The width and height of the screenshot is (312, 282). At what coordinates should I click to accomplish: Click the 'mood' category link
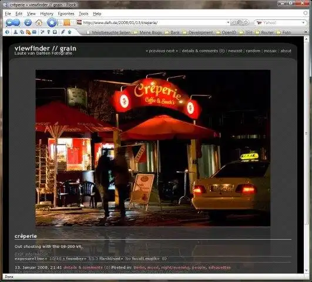pyautogui.click(x=153, y=267)
